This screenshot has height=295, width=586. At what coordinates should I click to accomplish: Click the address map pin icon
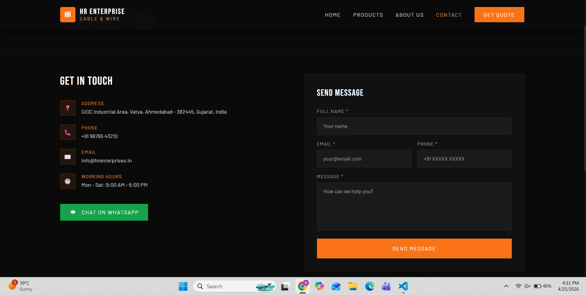pyautogui.click(x=67, y=108)
